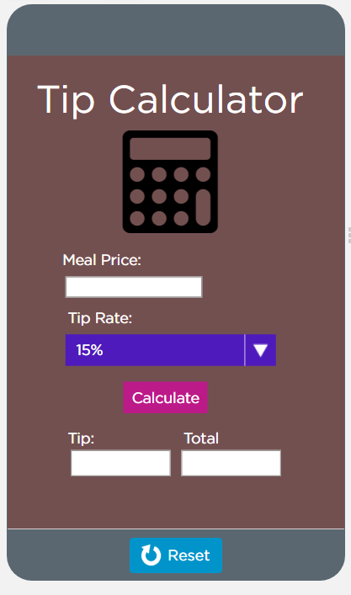Viewport: 351px width, 595px height.
Task: Click the tall oval key on calculator icon
Action: pyautogui.click(x=203, y=207)
